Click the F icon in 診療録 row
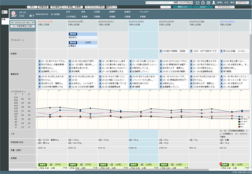The height and width of the screenshot is (174, 252). tap(161, 50)
